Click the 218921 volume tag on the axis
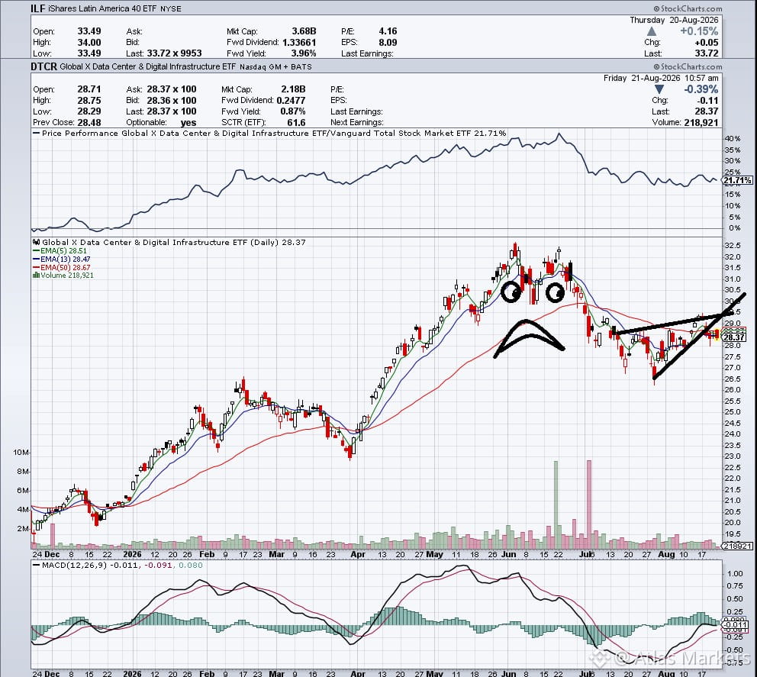Viewport: 757px width, 677px height. [736, 546]
